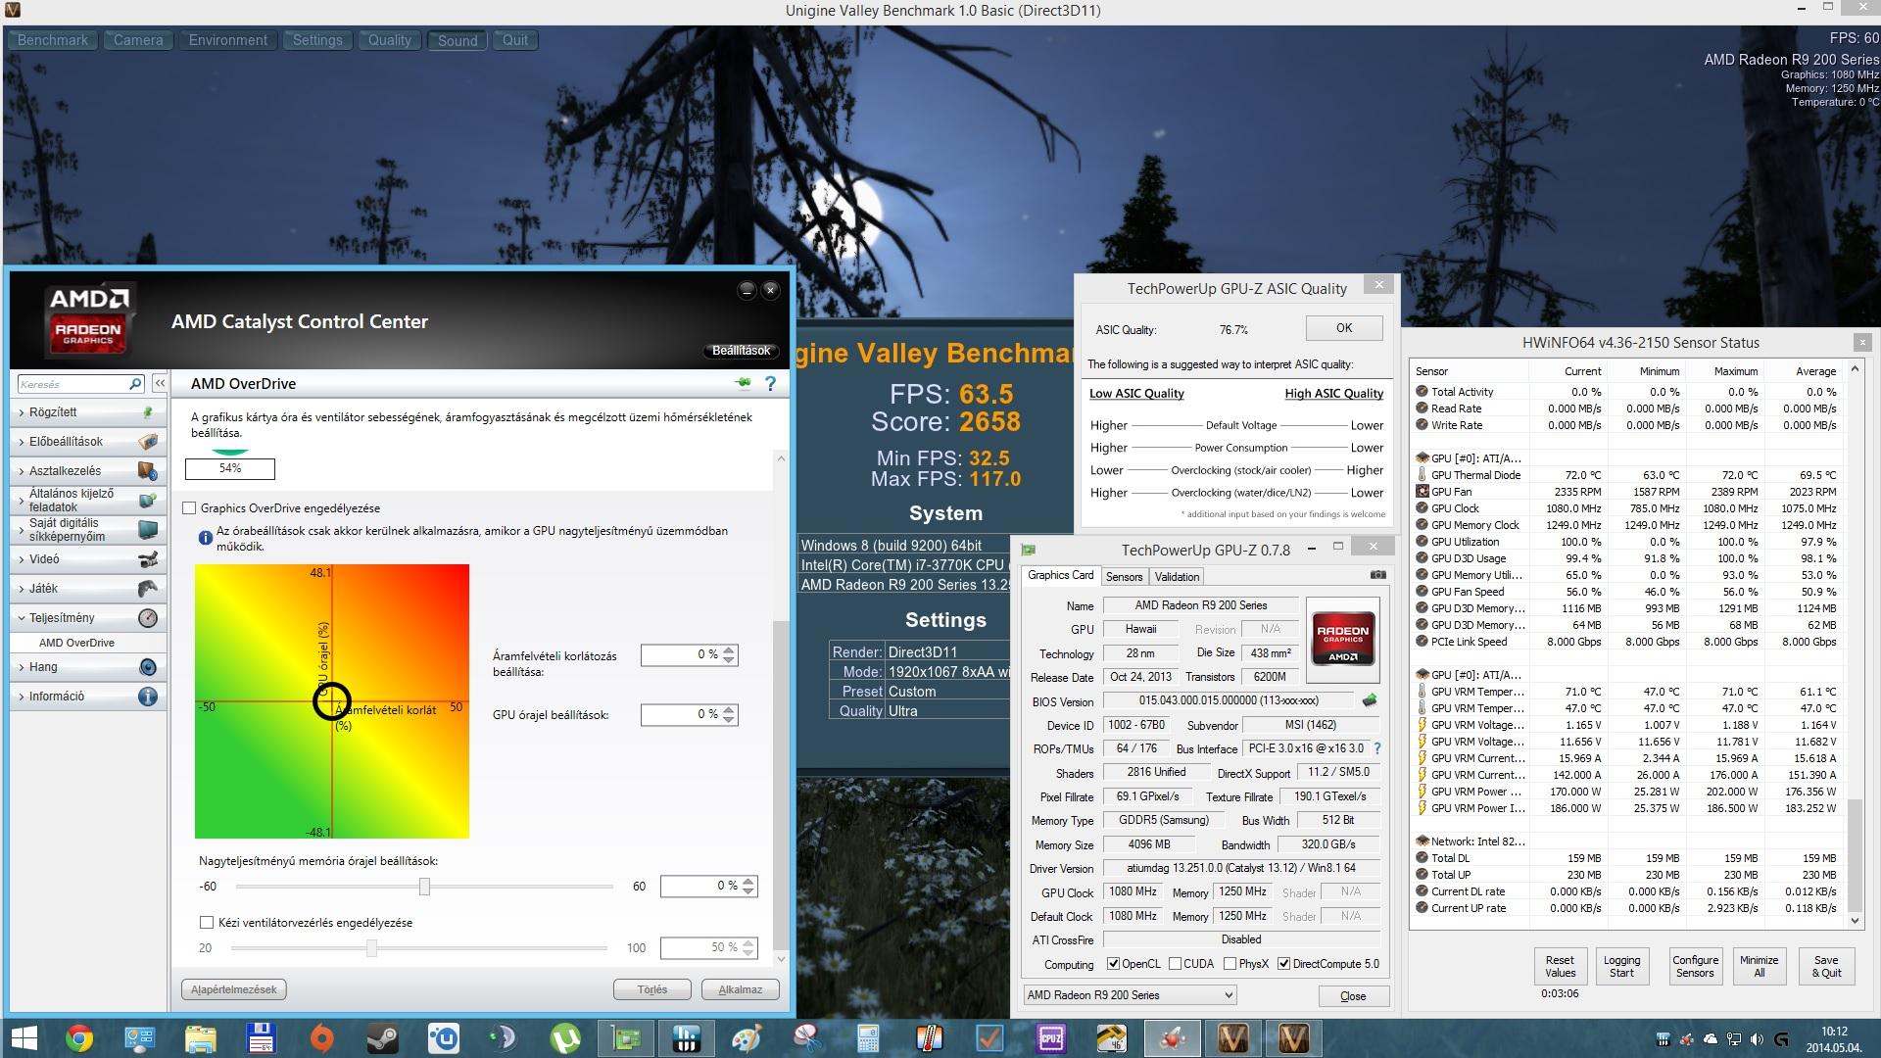Click the Hang speaker icon in sidebar

[x=147, y=667]
